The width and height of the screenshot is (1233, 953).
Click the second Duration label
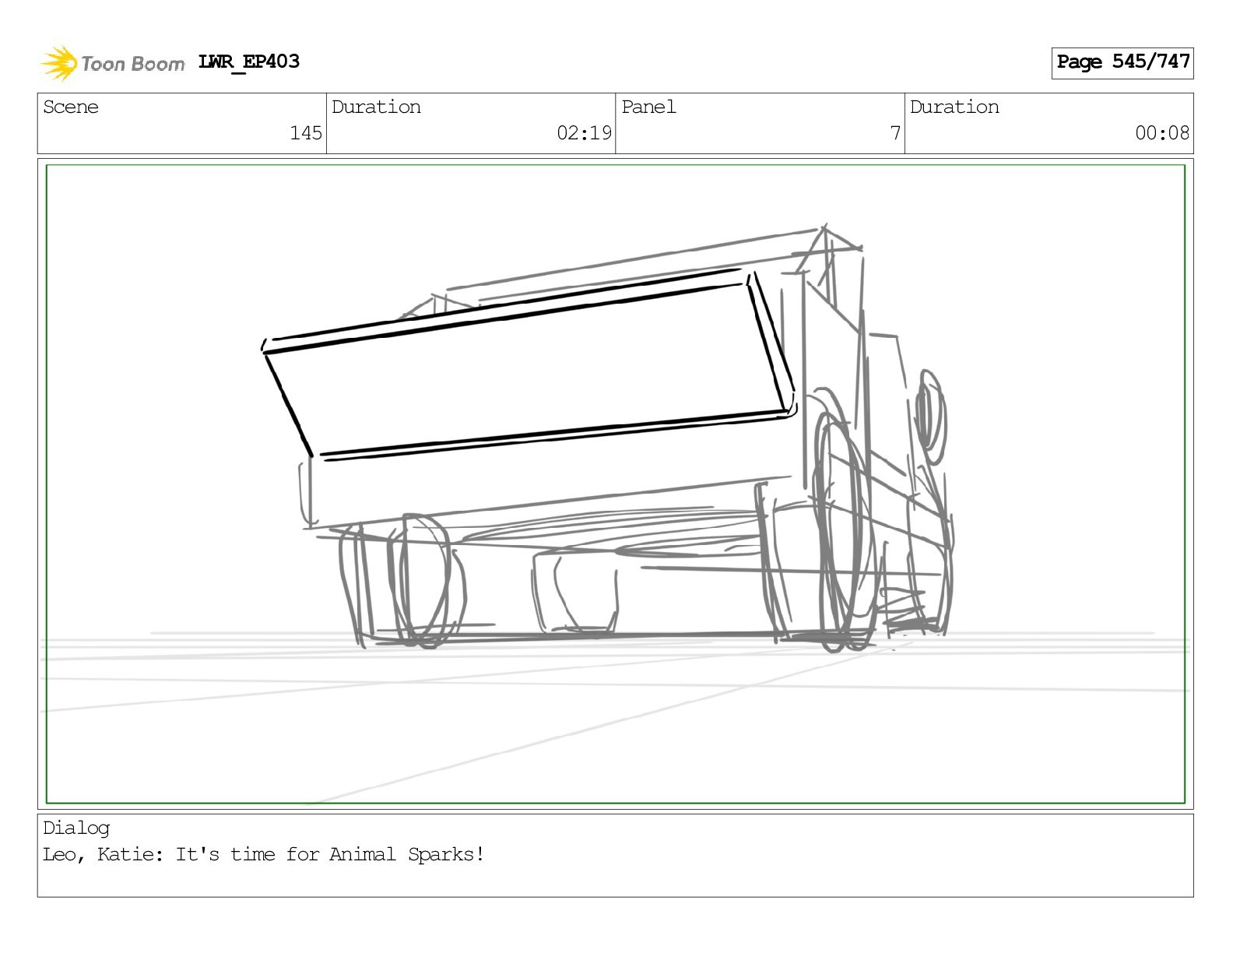tap(954, 107)
